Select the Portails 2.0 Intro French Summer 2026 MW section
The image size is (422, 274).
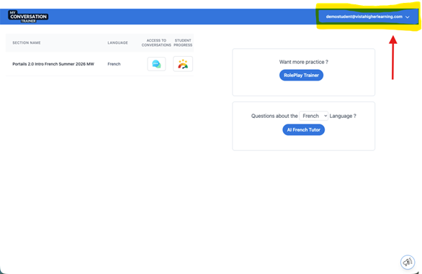pyautogui.click(x=53, y=64)
